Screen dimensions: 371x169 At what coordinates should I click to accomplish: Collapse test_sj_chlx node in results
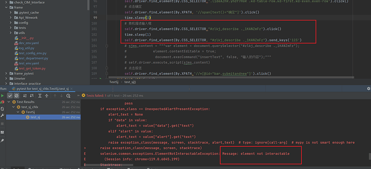click(14, 107)
